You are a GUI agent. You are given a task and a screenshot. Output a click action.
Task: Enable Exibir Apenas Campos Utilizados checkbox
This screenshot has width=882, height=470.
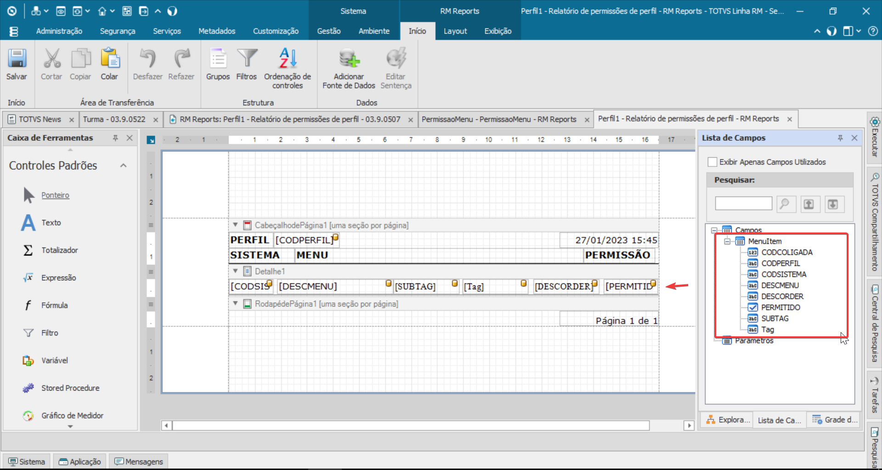[712, 162]
